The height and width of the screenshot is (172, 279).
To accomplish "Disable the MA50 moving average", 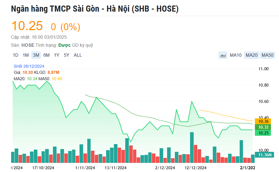I will coord(267,55).
